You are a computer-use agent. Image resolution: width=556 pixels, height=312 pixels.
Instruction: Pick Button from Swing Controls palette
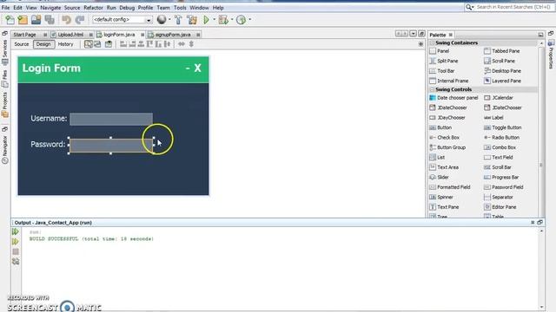pyautogui.click(x=440, y=127)
